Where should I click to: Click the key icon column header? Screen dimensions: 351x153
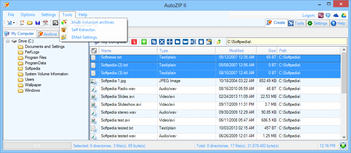point(94,51)
